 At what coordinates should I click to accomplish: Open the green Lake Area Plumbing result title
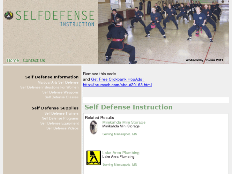[x=121, y=153]
